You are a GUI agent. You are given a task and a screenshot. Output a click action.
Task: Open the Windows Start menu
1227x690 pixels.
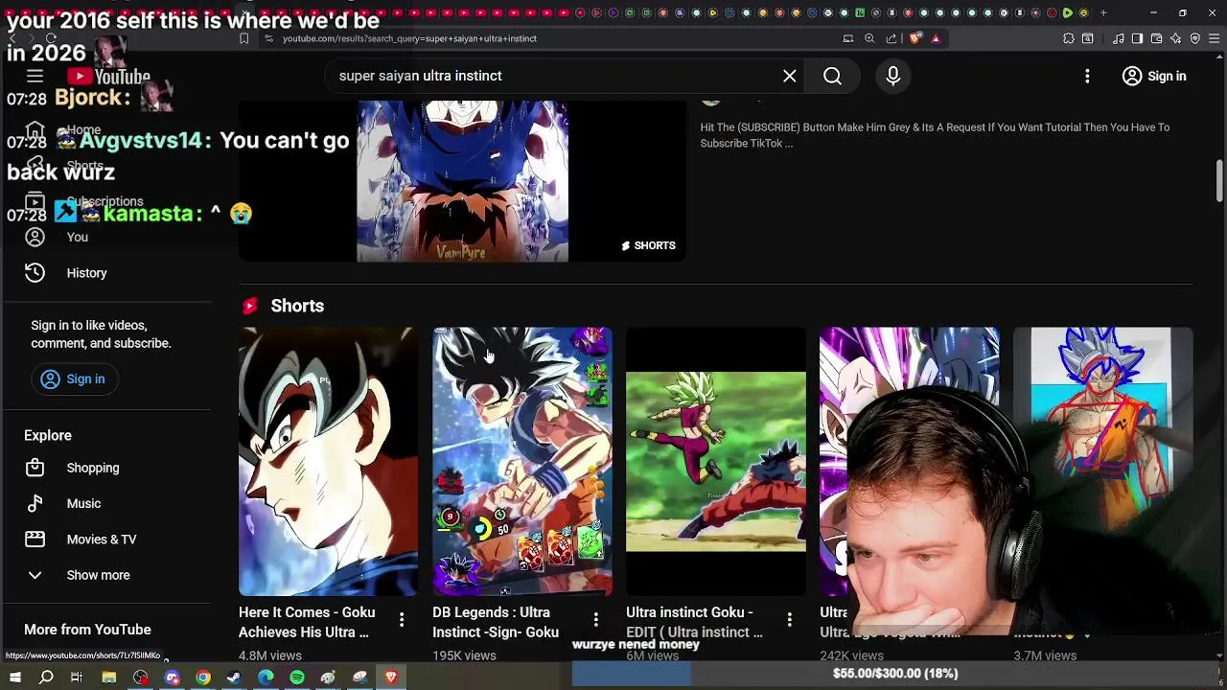click(x=14, y=678)
